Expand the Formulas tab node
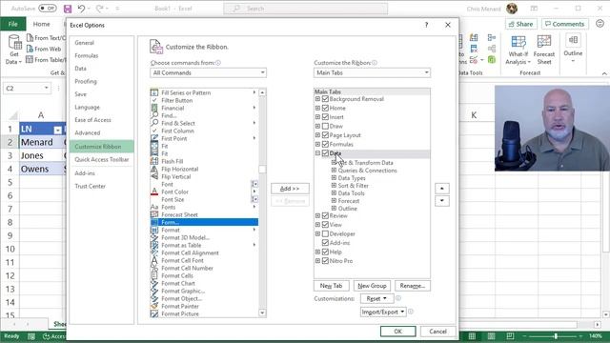The height and width of the screenshot is (343, 610). tap(317, 144)
